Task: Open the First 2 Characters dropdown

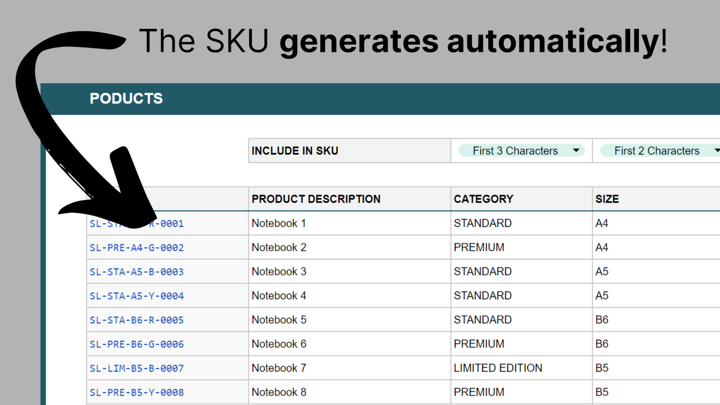Action: pos(658,150)
